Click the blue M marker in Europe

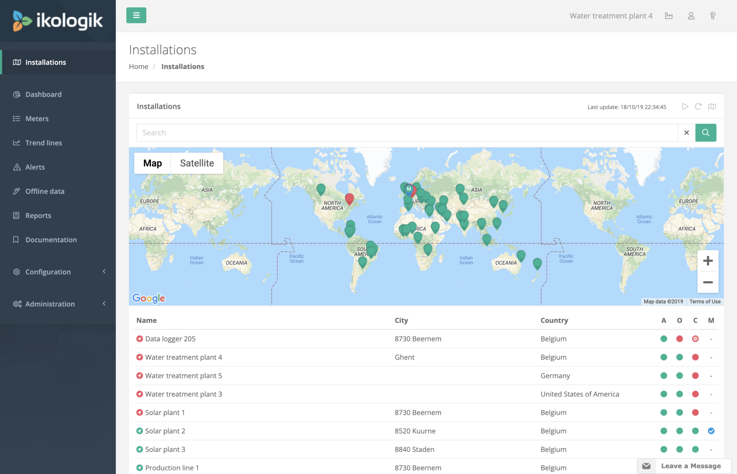coord(409,189)
